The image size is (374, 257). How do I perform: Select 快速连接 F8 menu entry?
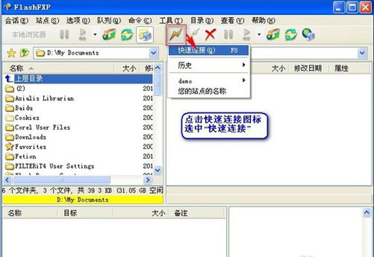209,50
